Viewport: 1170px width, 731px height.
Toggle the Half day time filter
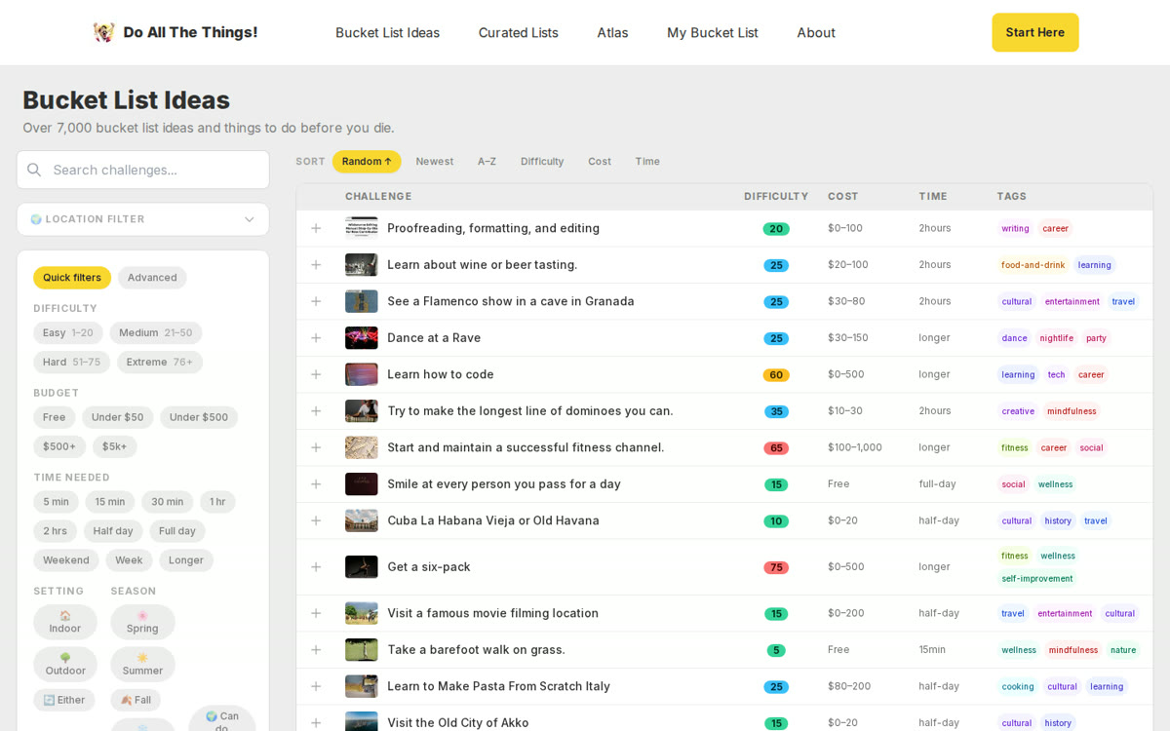coord(113,531)
